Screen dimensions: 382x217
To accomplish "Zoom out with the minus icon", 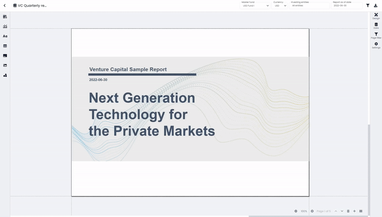I will pyautogui.click(x=296, y=211).
